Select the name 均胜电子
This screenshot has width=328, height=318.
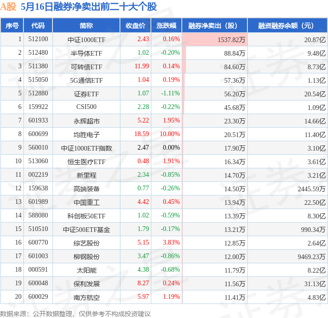(x=86, y=135)
